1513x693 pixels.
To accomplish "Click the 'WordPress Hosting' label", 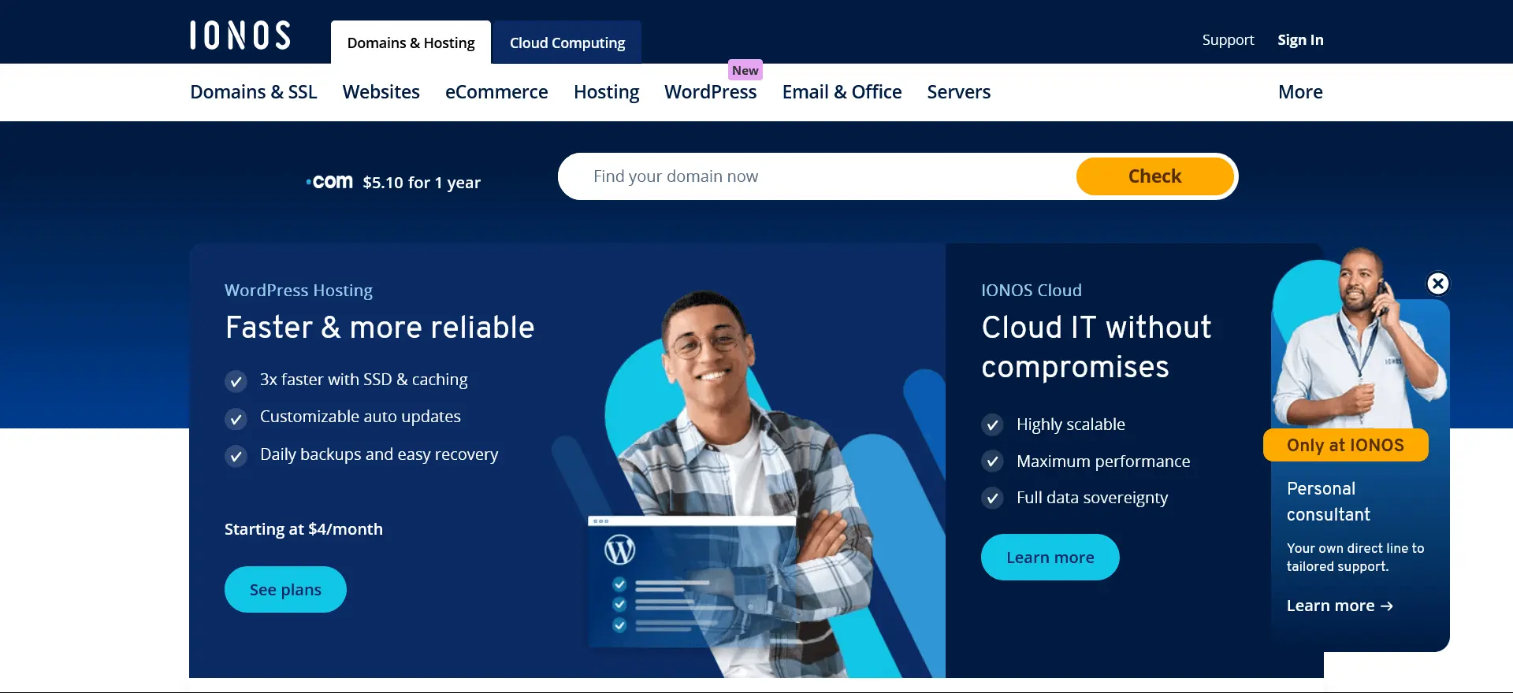I will 299,291.
